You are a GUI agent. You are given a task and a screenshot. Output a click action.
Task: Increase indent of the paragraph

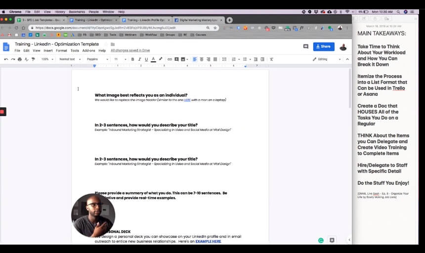pyautogui.click(x=262, y=59)
